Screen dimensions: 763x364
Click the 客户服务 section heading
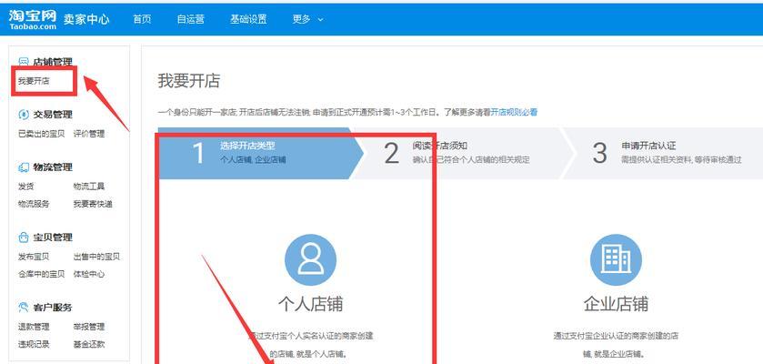[53, 308]
